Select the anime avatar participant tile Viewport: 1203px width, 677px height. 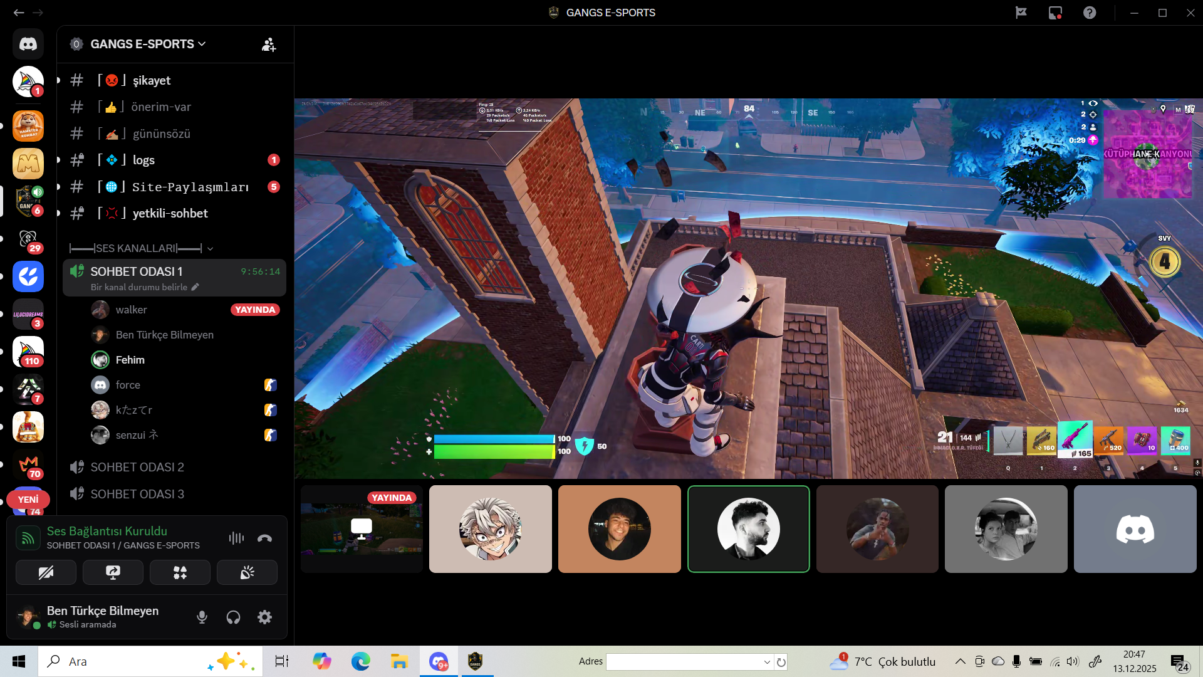tap(490, 528)
